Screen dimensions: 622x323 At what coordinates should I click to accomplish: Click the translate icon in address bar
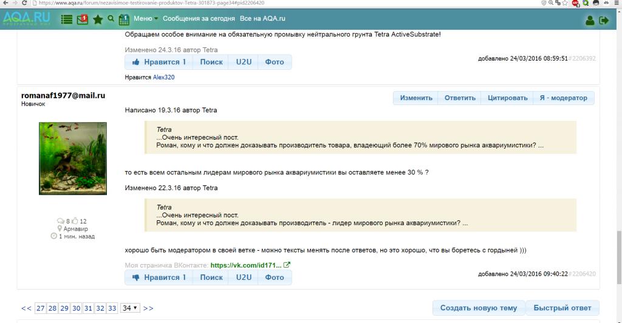coord(558,3)
